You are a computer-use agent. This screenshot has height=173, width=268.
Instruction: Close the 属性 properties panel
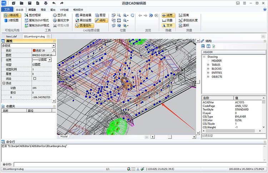click(x=54, y=41)
